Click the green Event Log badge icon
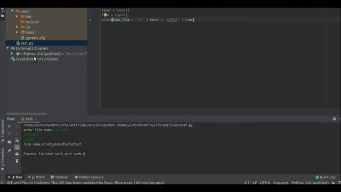 tap(317, 177)
